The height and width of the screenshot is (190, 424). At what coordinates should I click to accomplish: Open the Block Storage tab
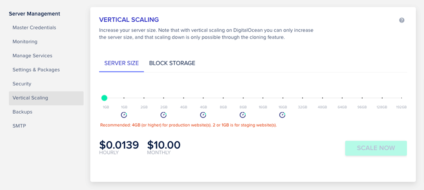pyautogui.click(x=172, y=63)
